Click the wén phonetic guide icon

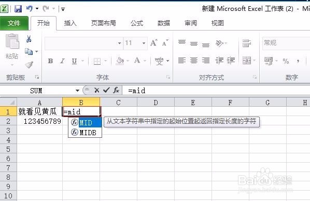[x=159, y=61]
